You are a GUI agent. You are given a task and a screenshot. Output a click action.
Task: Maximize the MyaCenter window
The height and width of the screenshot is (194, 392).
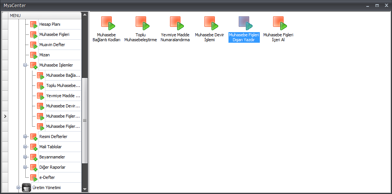click(x=377, y=5)
